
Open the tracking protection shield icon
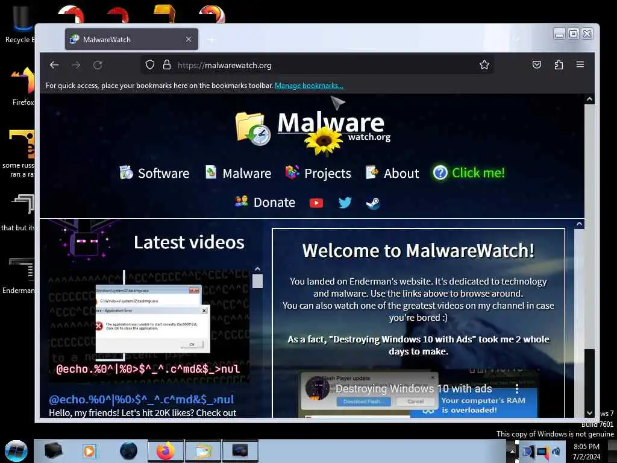click(150, 65)
